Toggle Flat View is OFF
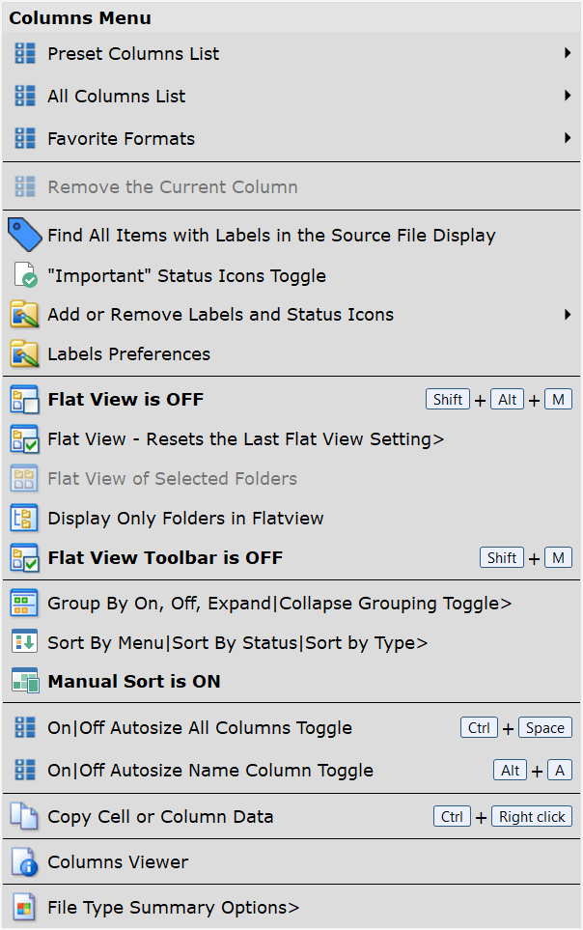The image size is (583, 930). coord(125,400)
